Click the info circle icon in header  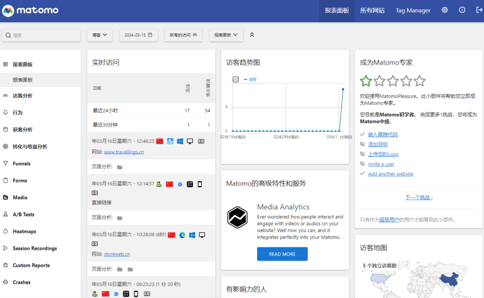[462, 10]
